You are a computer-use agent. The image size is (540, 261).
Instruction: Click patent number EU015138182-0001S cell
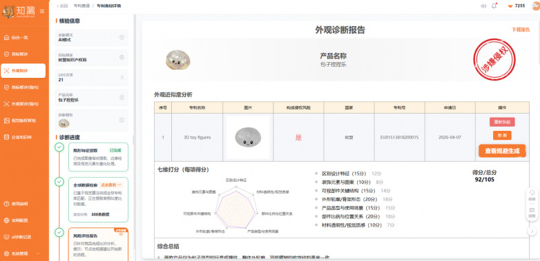[x=400, y=137]
